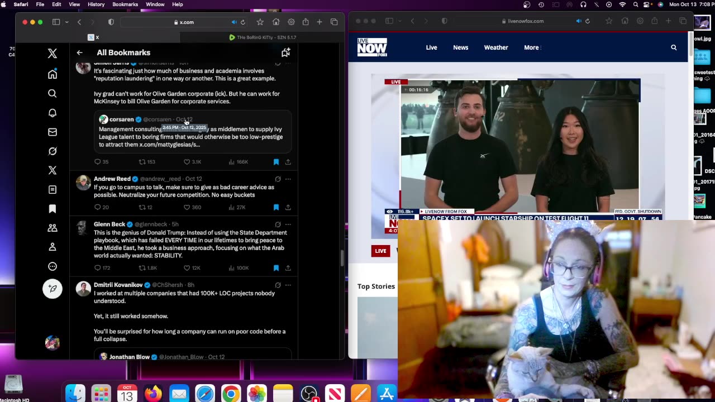The image size is (715, 402).
Task: Open the More menu on LiveNOW site
Action: pyautogui.click(x=532, y=47)
